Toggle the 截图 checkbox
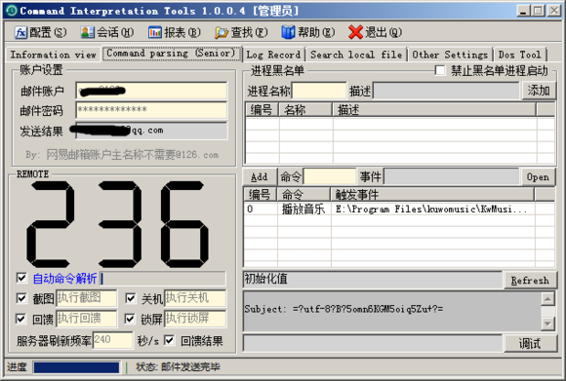The image size is (566, 381). point(21,298)
